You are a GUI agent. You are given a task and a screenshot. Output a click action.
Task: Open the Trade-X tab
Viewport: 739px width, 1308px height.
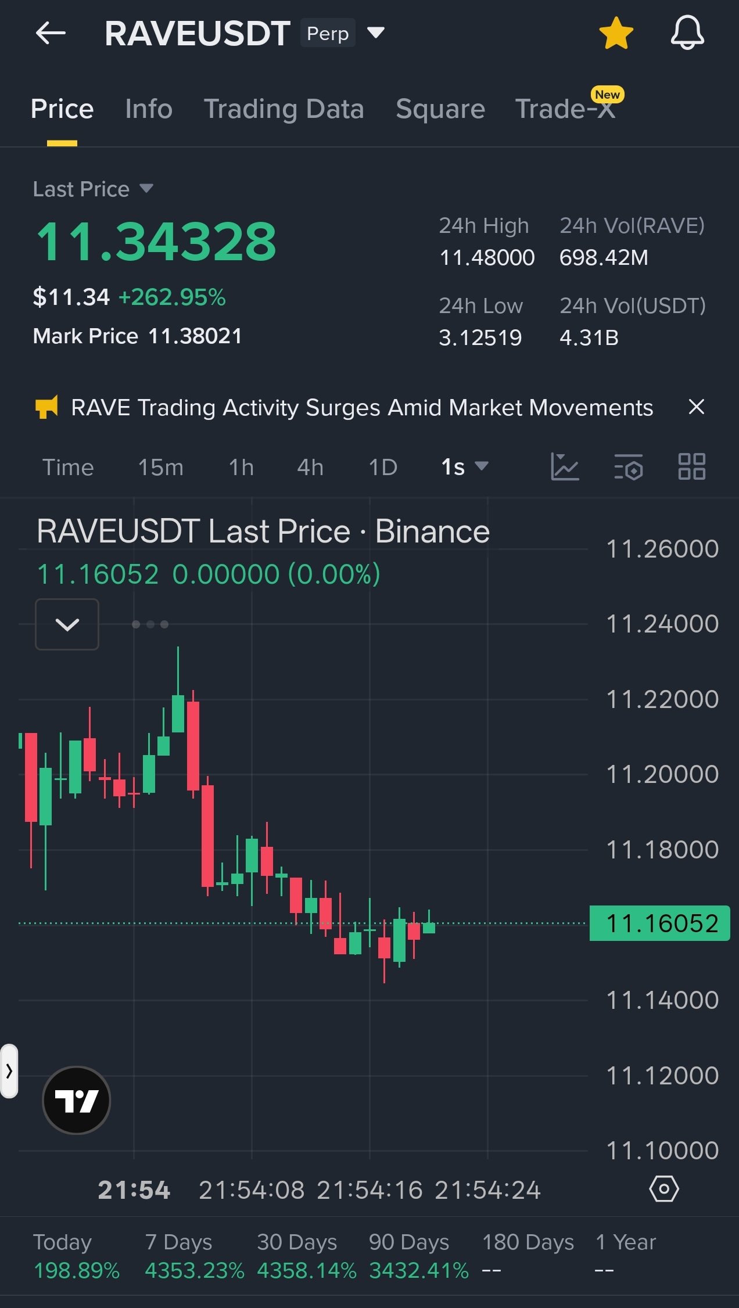pos(565,109)
